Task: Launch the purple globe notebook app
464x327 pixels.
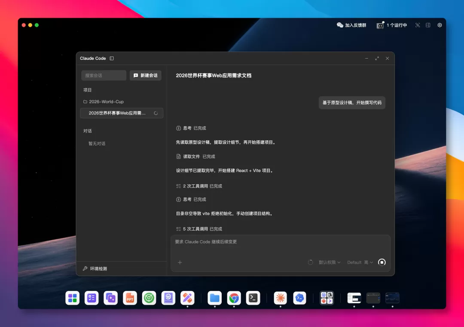Action: [x=168, y=298]
